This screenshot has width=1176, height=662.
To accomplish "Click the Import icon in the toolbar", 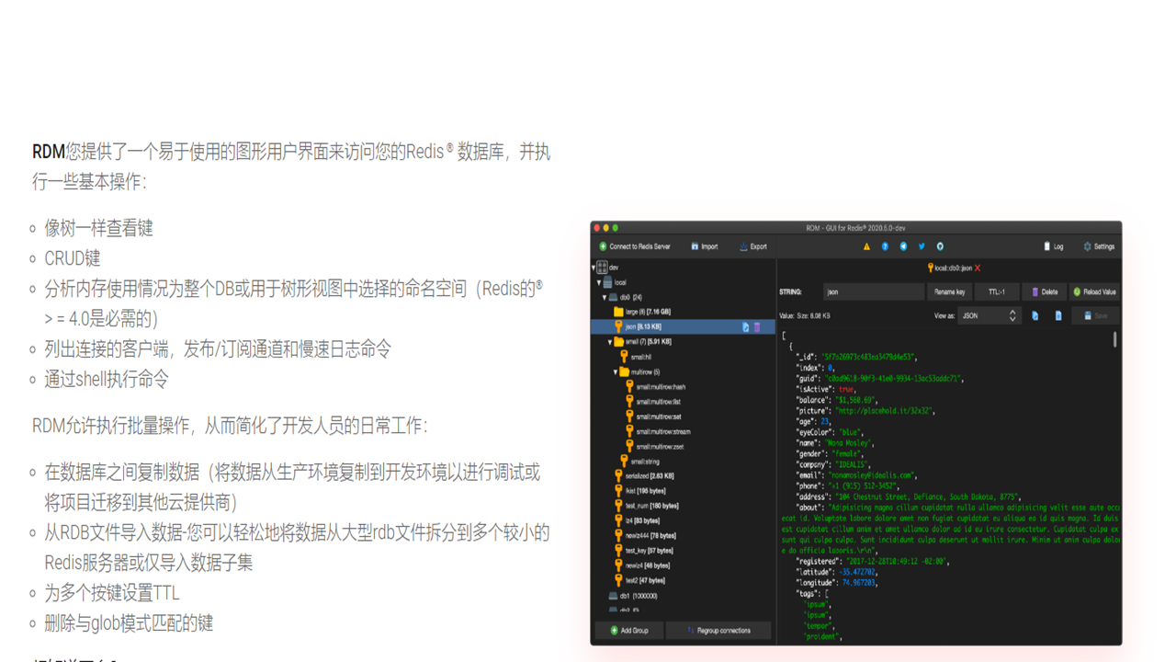I will 695,246.
